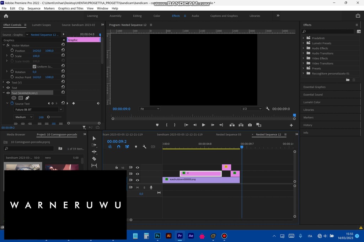Open the Lumetri Scopes tab
Viewport: 364px width, 242px height.
[41, 25]
